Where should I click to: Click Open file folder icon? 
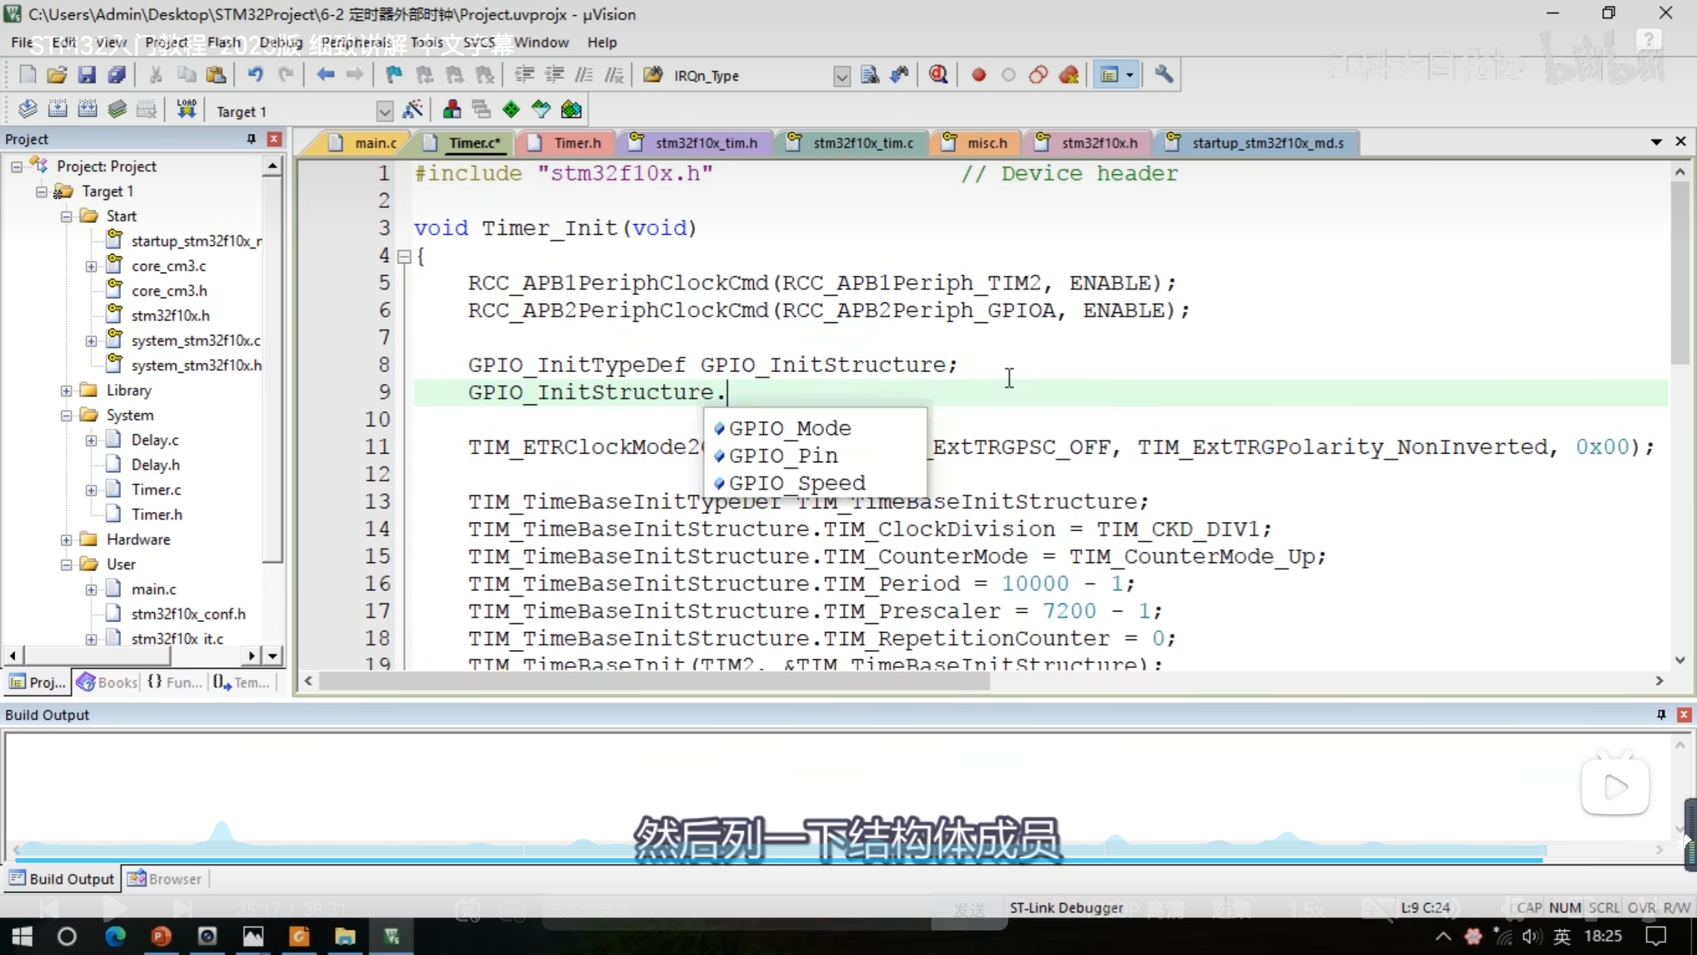click(x=57, y=75)
